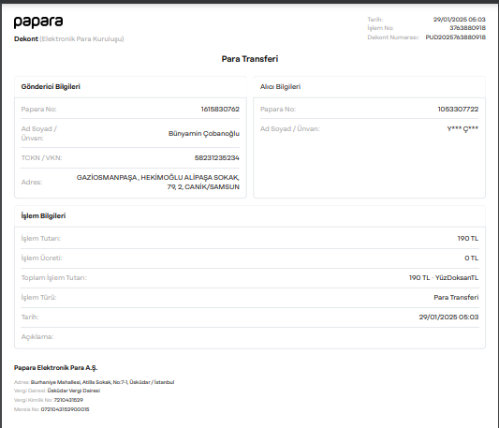Select the name Bünyamin Çobanoğlu
499x428 pixels.
(204, 133)
